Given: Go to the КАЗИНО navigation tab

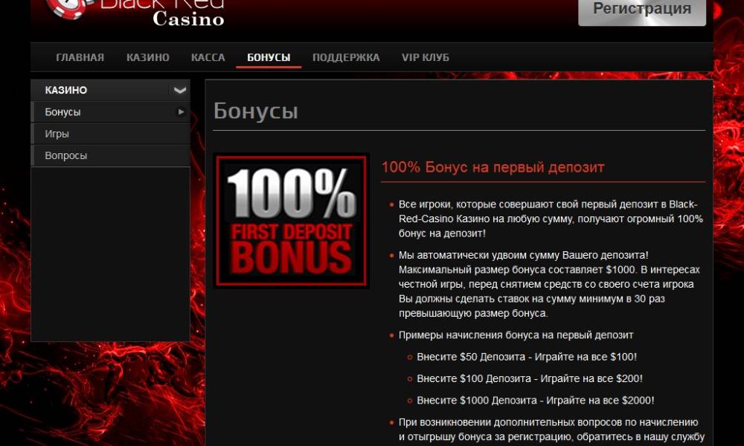Looking at the screenshot, I should pos(147,57).
